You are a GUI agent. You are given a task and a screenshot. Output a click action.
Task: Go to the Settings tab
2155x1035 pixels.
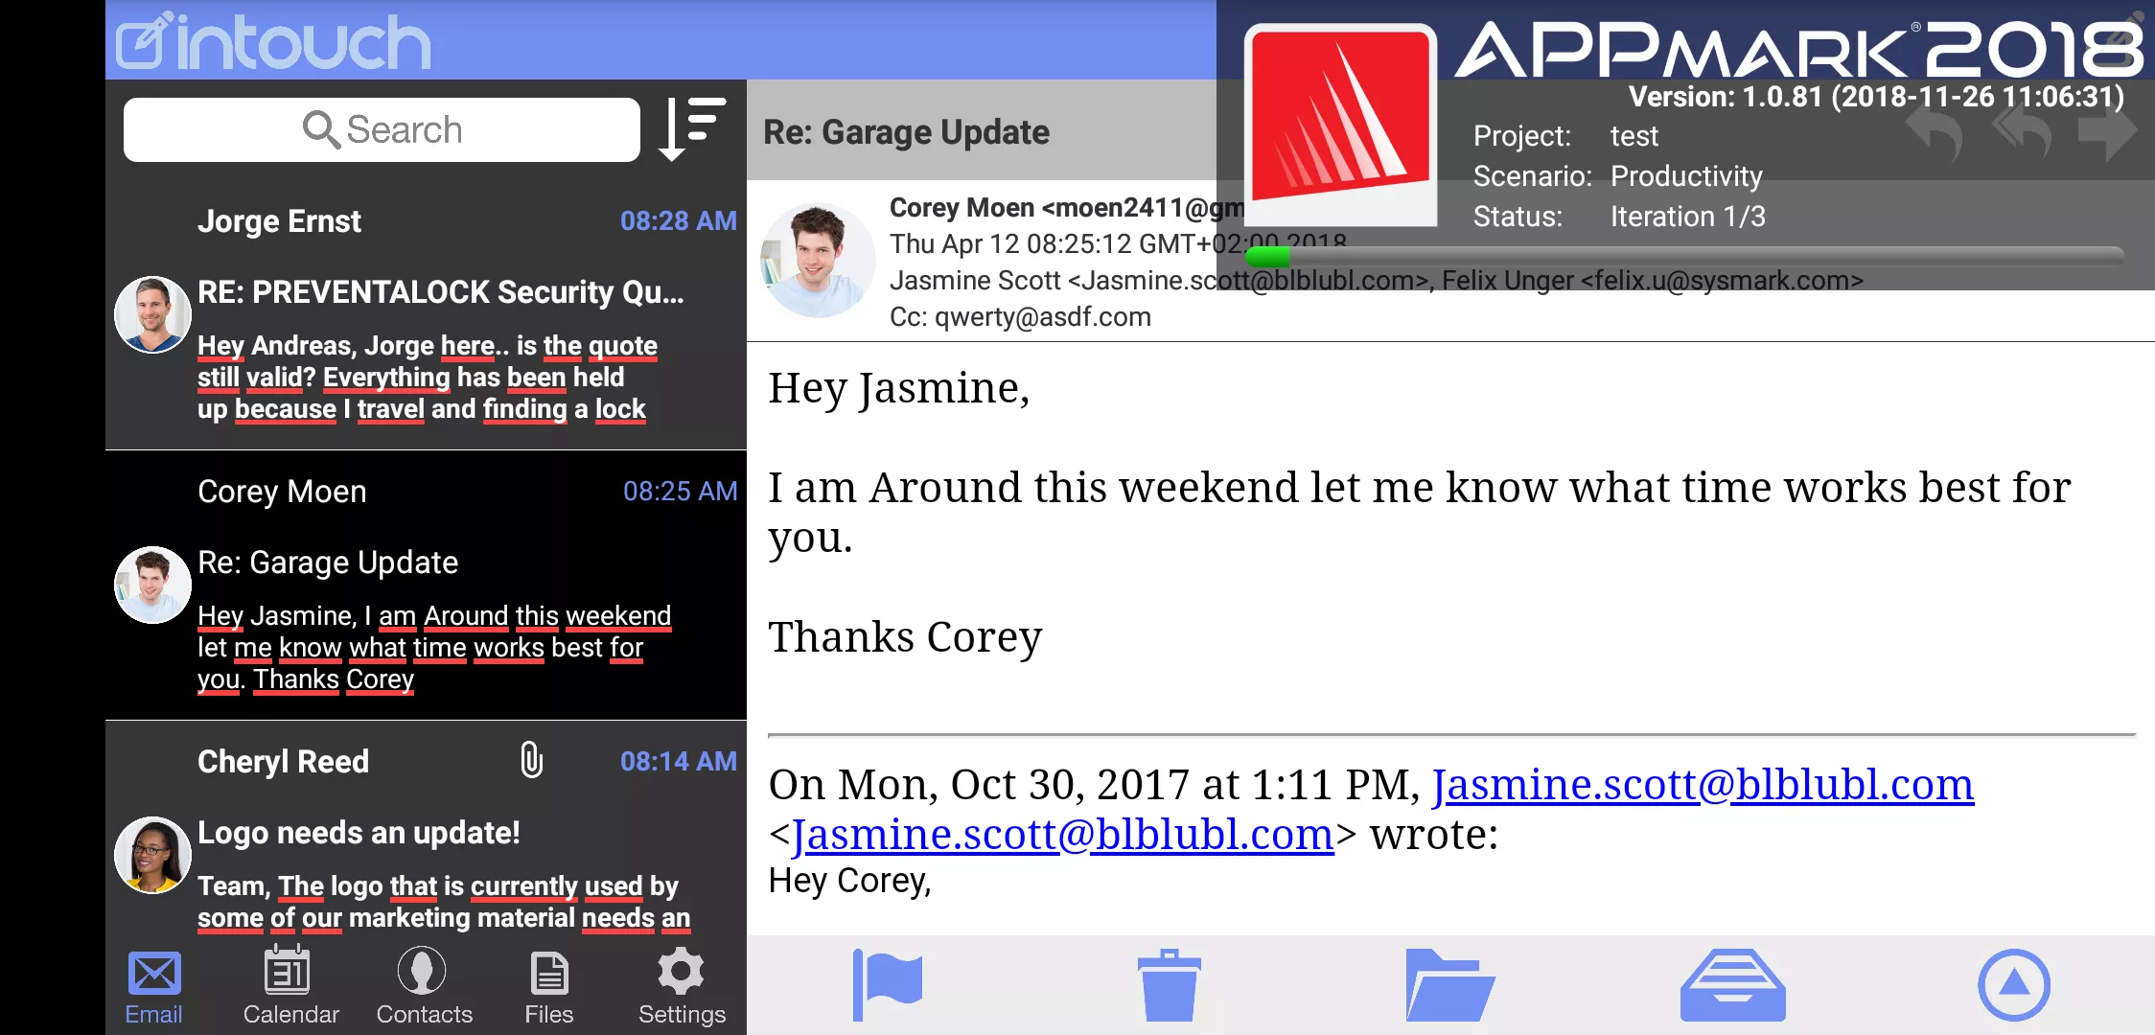pos(682,986)
